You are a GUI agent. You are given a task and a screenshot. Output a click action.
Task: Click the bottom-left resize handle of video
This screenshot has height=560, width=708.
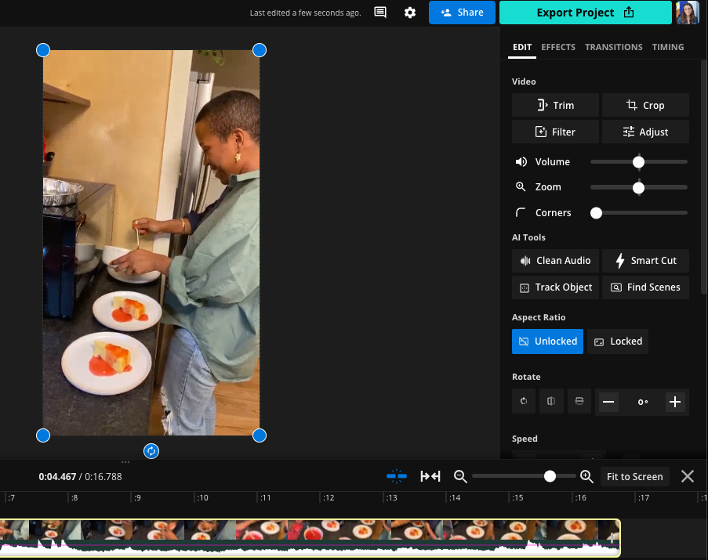[43, 435]
